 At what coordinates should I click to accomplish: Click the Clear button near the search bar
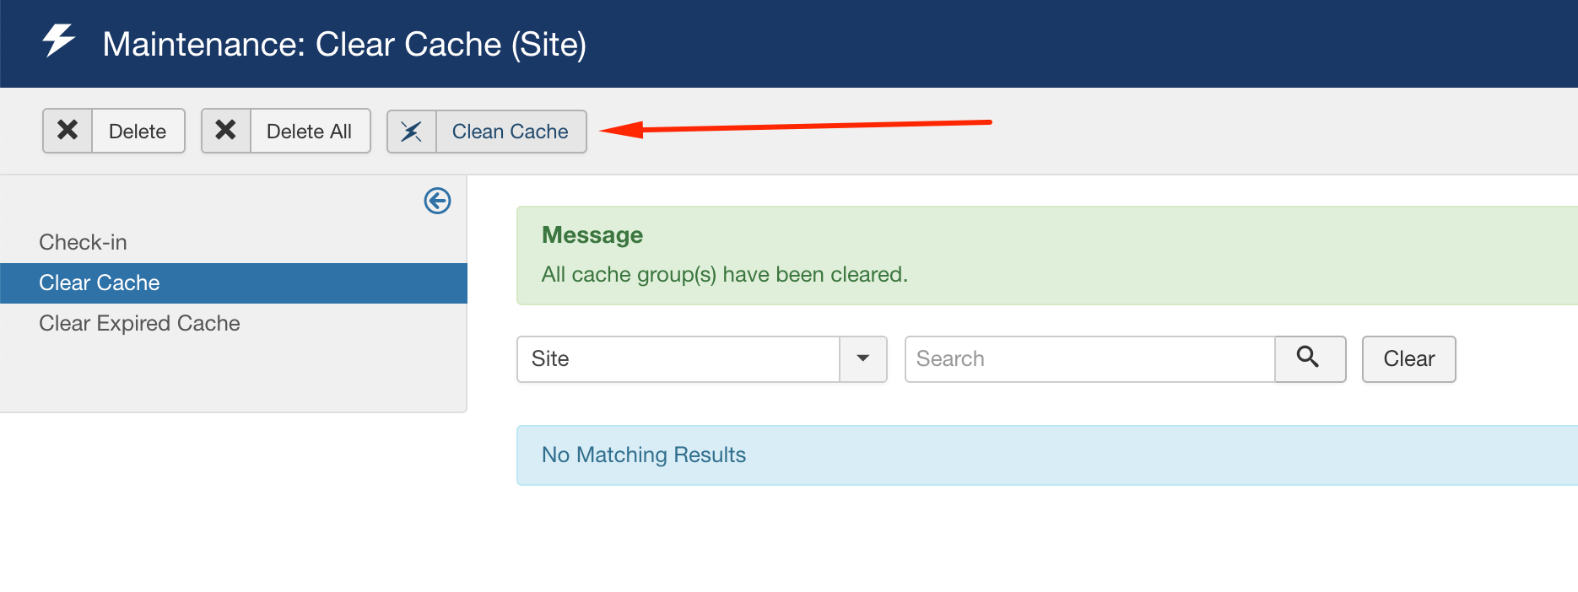click(1408, 358)
